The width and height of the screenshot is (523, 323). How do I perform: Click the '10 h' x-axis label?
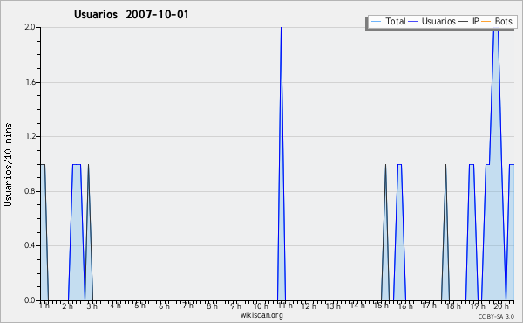click(x=261, y=306)
